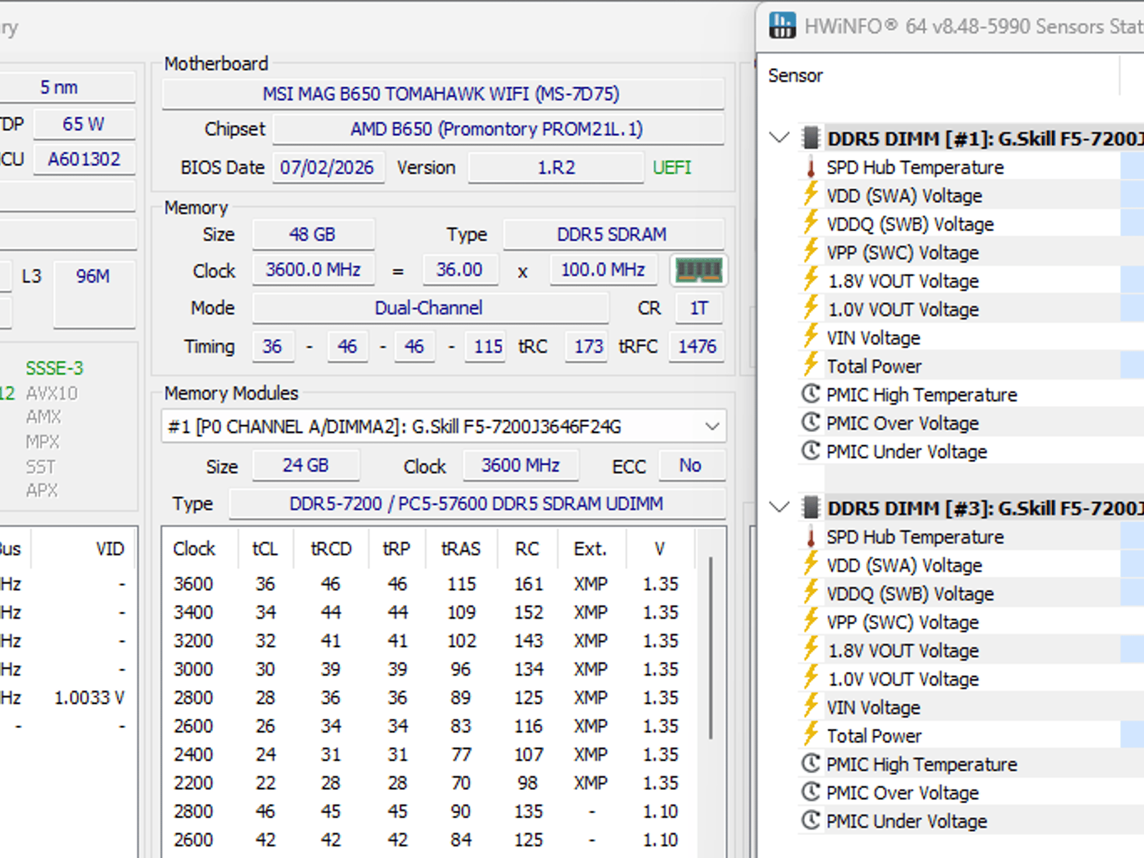Click the tCL column header
This screenshot has width=1144, height=858.
tap(265, 549)
